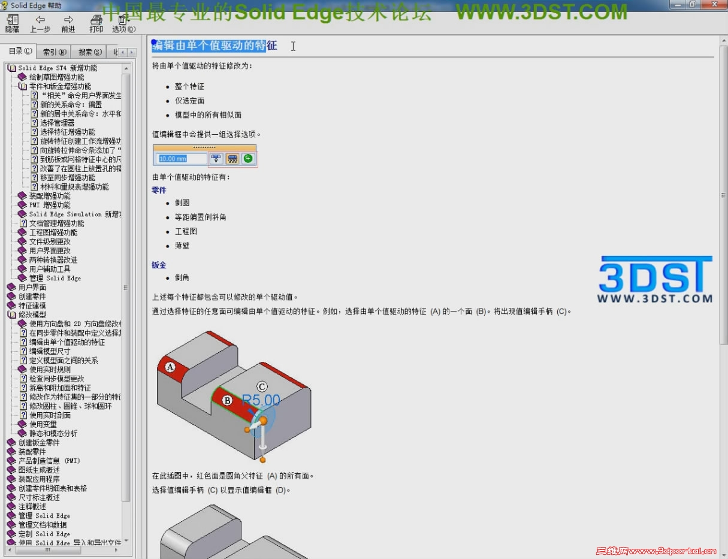Switch to the 搜索 tab
The height and width of the screenshot is (559, 728).
click(x=88, y=52)
